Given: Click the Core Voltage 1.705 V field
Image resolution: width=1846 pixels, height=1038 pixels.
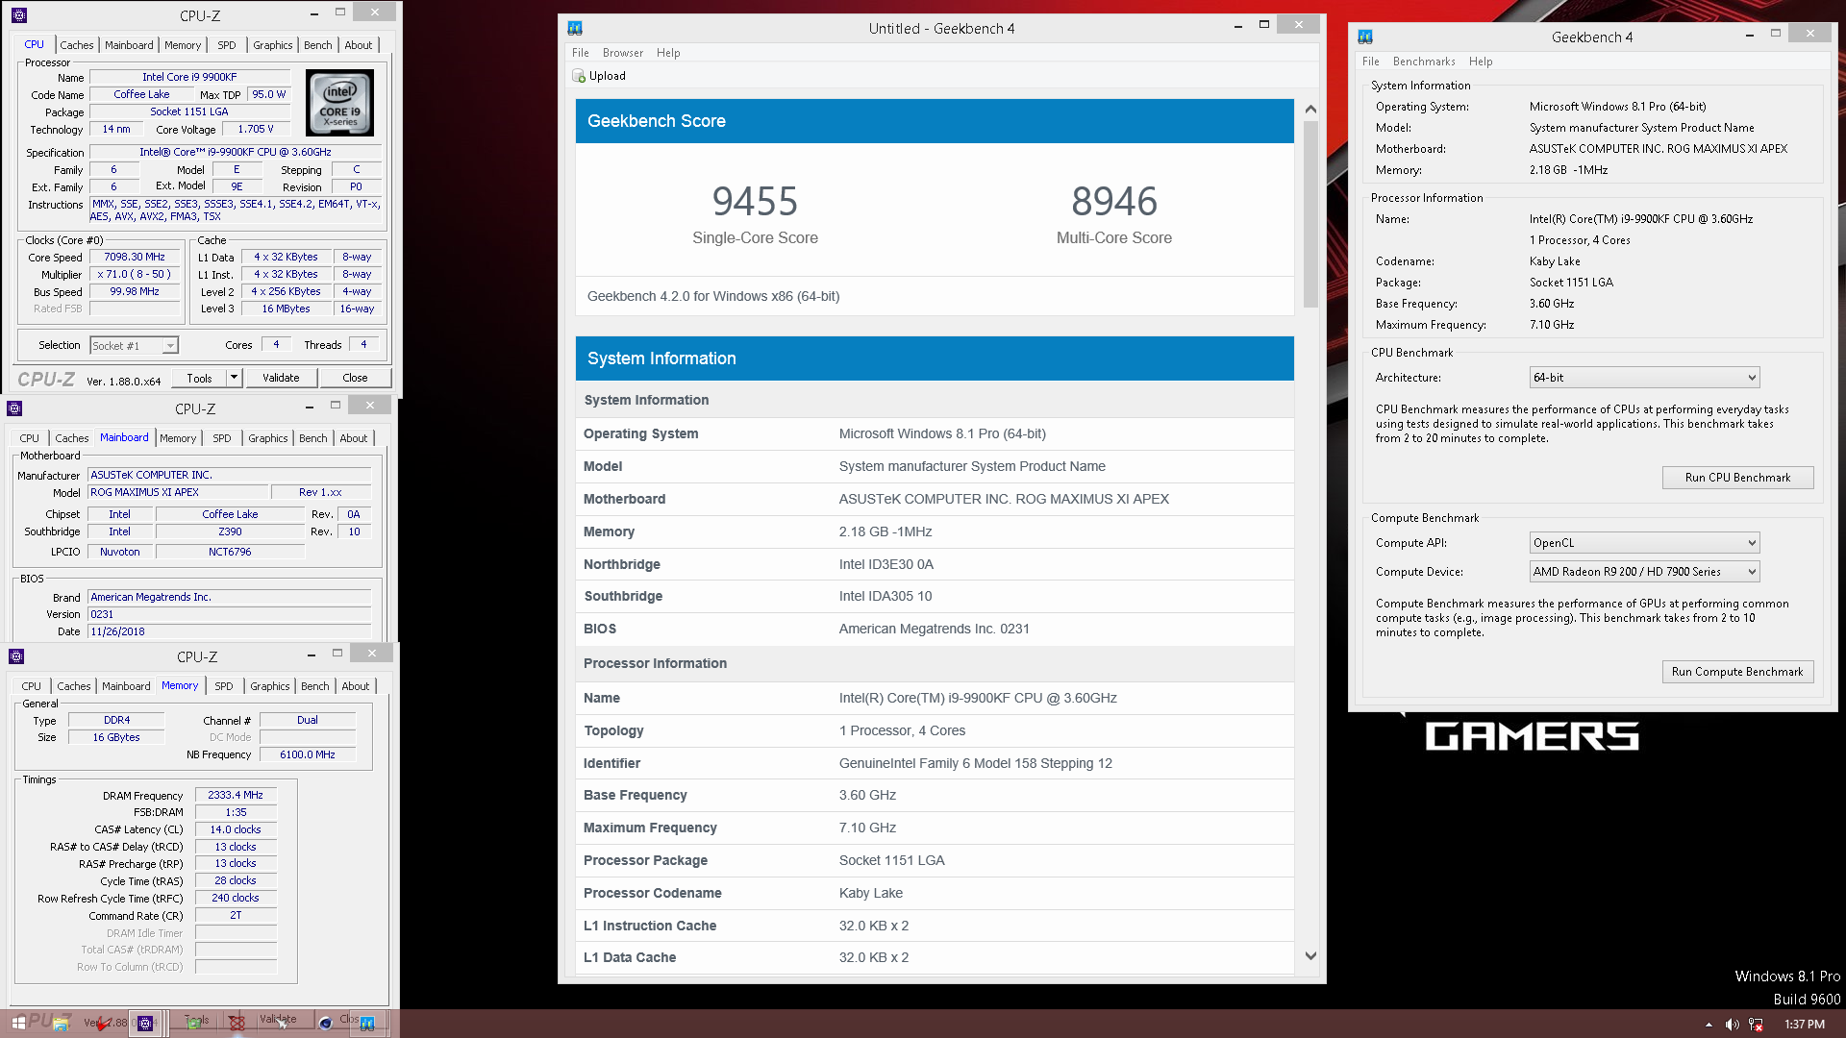Looking at the screenshot, I should [x=256, y=129].
